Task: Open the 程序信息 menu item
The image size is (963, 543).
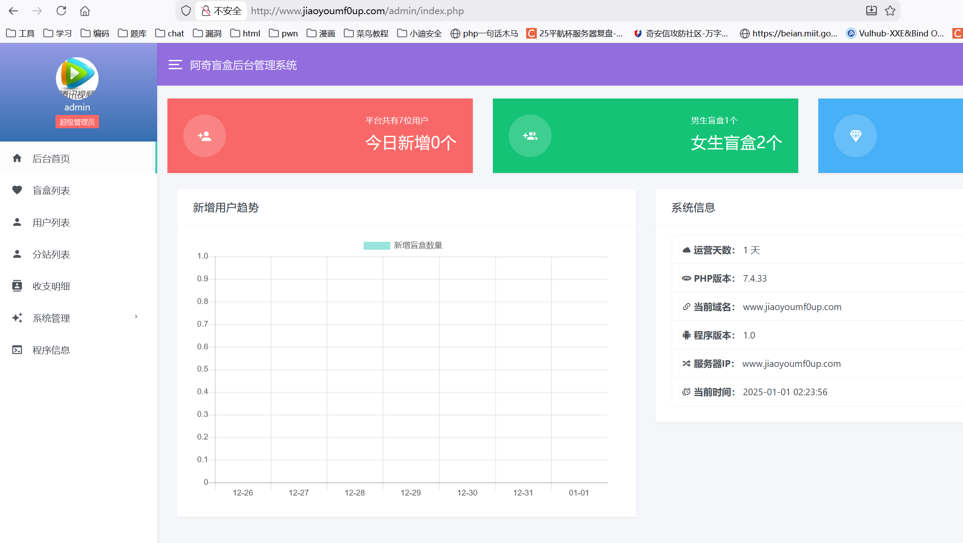Action: (78, 350)
